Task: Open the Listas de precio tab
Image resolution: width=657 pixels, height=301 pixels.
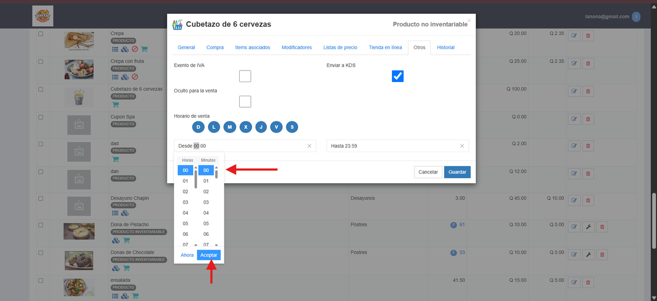Action: [x=341, y=48]
